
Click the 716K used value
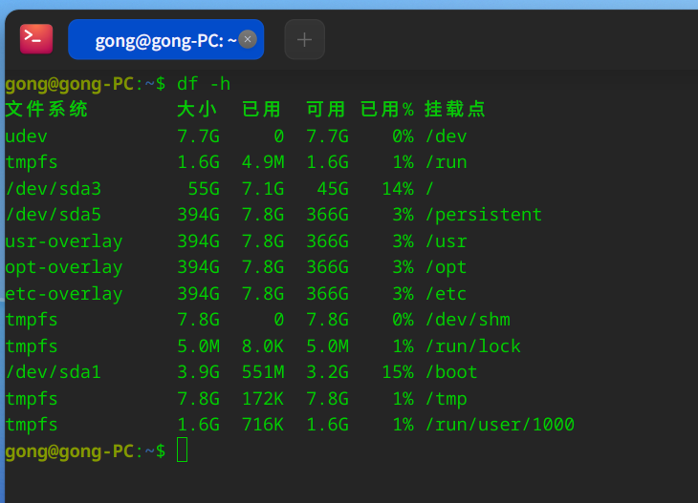(263, 425)
